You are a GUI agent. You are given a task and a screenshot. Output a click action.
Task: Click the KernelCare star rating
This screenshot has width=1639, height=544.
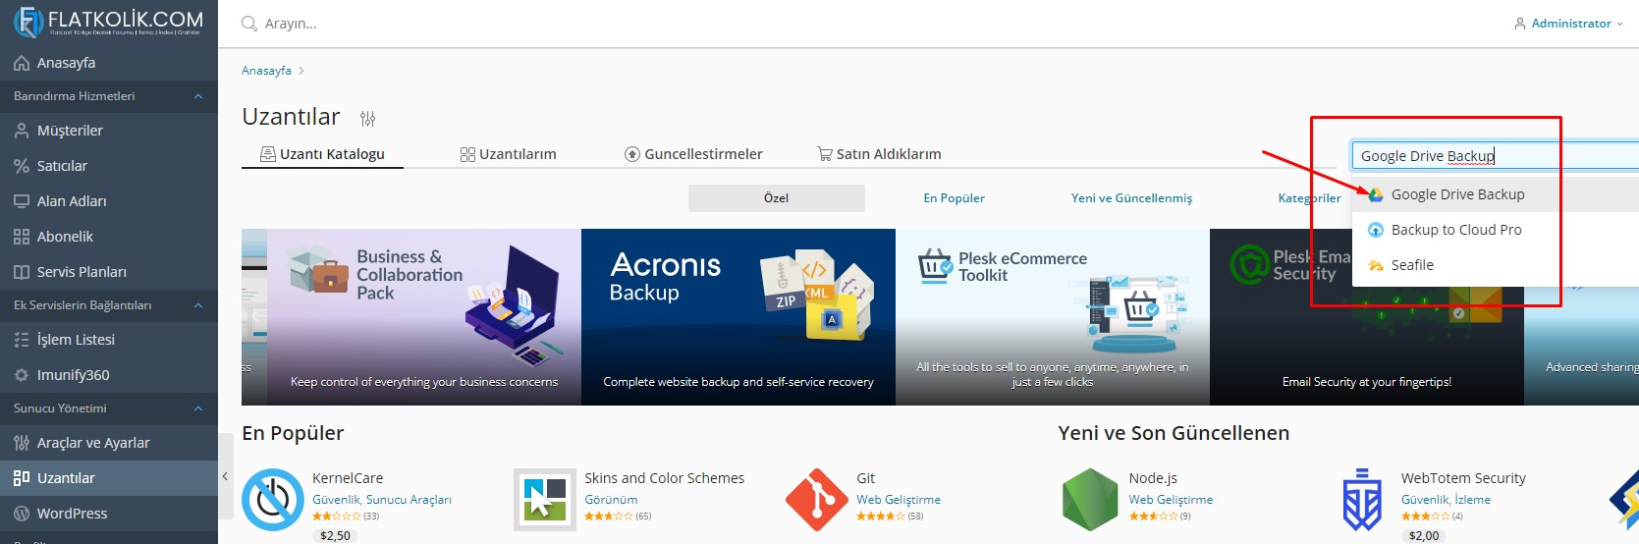[336, 516]
